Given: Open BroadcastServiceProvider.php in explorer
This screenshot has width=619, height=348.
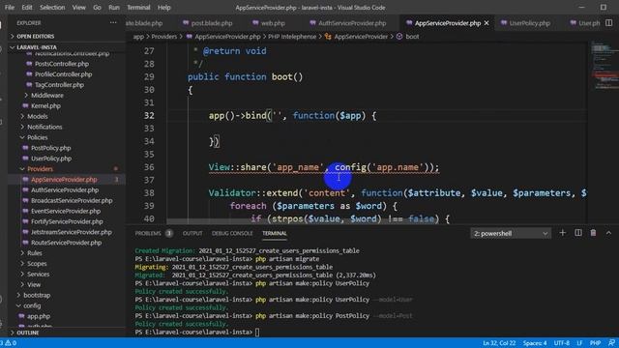Looking at the screenshot, I should point(72,200).
